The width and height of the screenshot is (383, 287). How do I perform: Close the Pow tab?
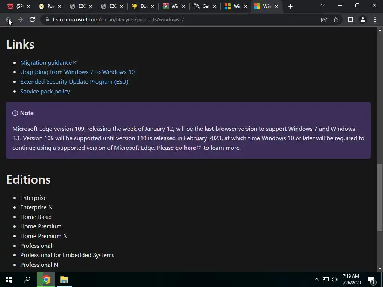[x=59, y=7]
